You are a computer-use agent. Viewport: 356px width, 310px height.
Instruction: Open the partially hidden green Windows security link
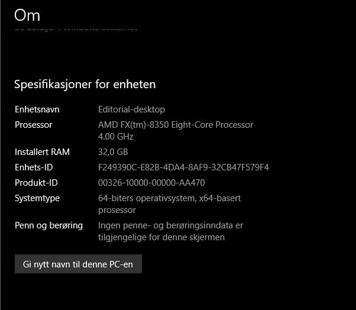76,29
